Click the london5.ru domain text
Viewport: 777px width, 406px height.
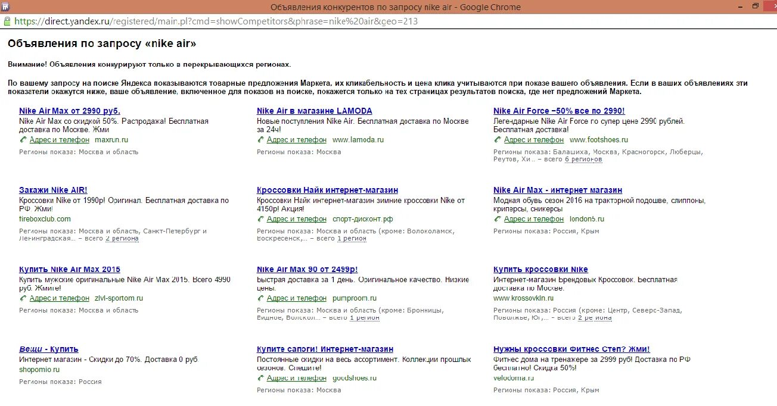(587, 219)
